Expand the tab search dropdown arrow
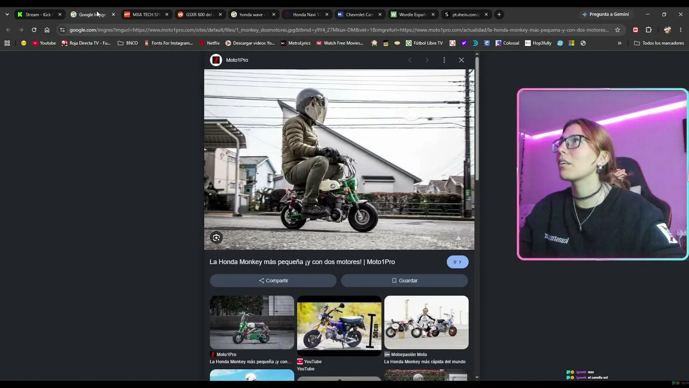This screenshot has width=689, height=388. (7, 15)
